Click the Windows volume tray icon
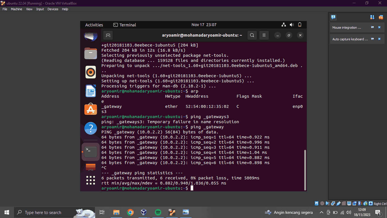Screen dimensions: 387x218 349,212
